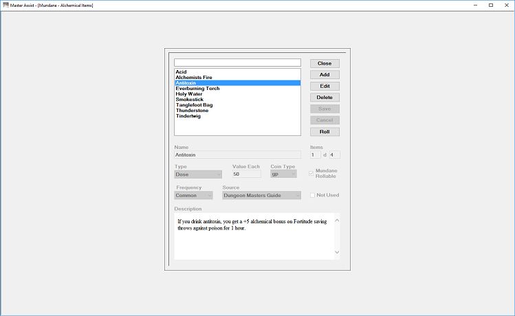Viewport: 515px width, 316px height.
Task: Select the Antitoxin list entry
Action: coord(237,83)
